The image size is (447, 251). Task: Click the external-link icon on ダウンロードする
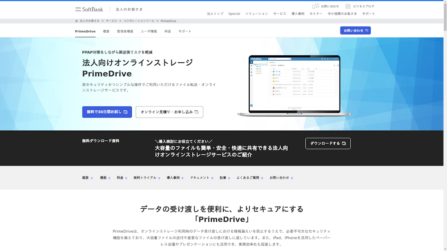point(344,143)
